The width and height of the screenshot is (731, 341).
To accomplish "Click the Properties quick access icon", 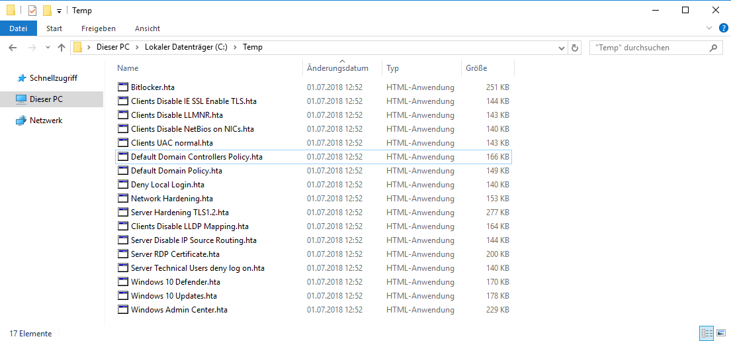I will tap(32, 11).
